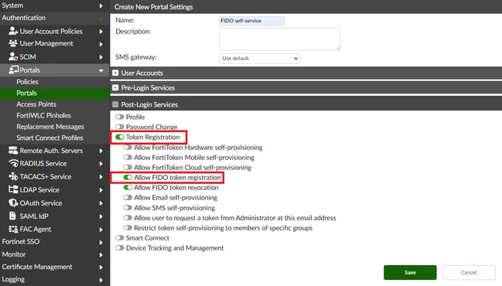
Task: Click the RADIUS Service wifi icon
Action: click(x=13, y=163)
